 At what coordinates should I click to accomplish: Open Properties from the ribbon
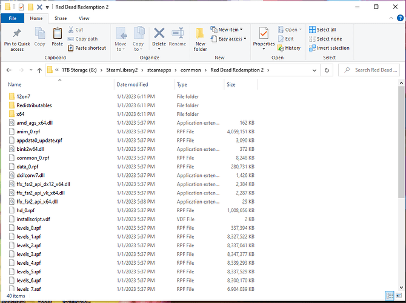[x=264, y=35]
